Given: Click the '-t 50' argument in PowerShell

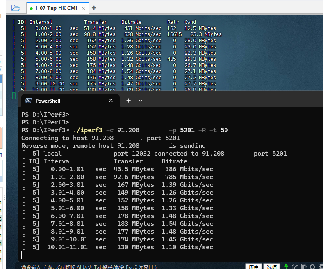Looking at the screenshot, I should (218, 130).
